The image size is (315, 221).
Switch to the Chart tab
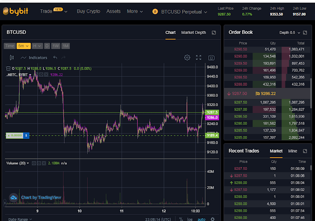170,32
